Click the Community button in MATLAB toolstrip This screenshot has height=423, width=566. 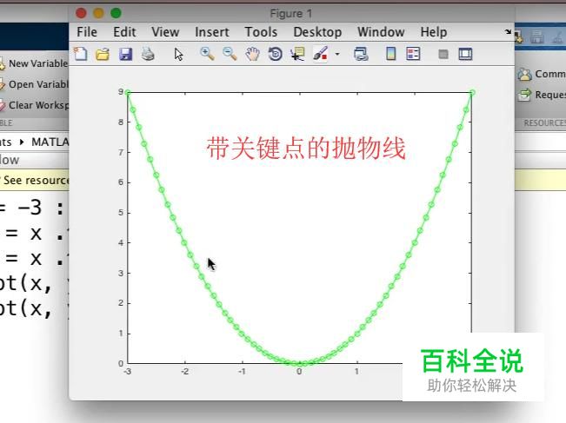542,74
